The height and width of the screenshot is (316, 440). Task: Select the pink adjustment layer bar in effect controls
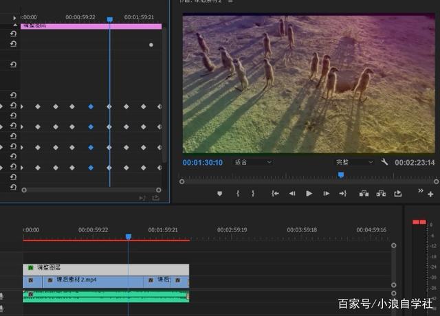(x=91, y=26)
